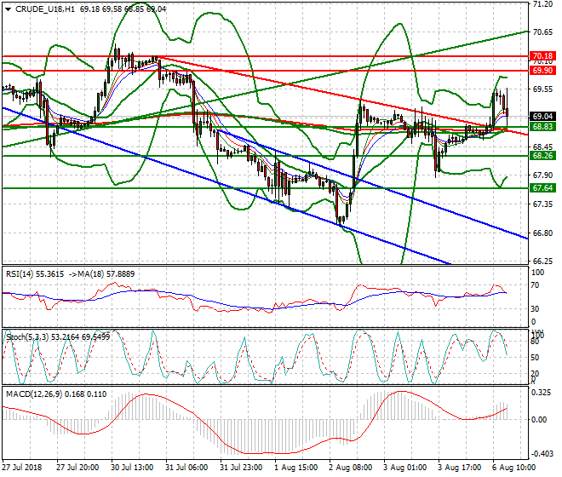Click the 0.00 MACD scale value
562x477 pixels.
coord(538,420)
